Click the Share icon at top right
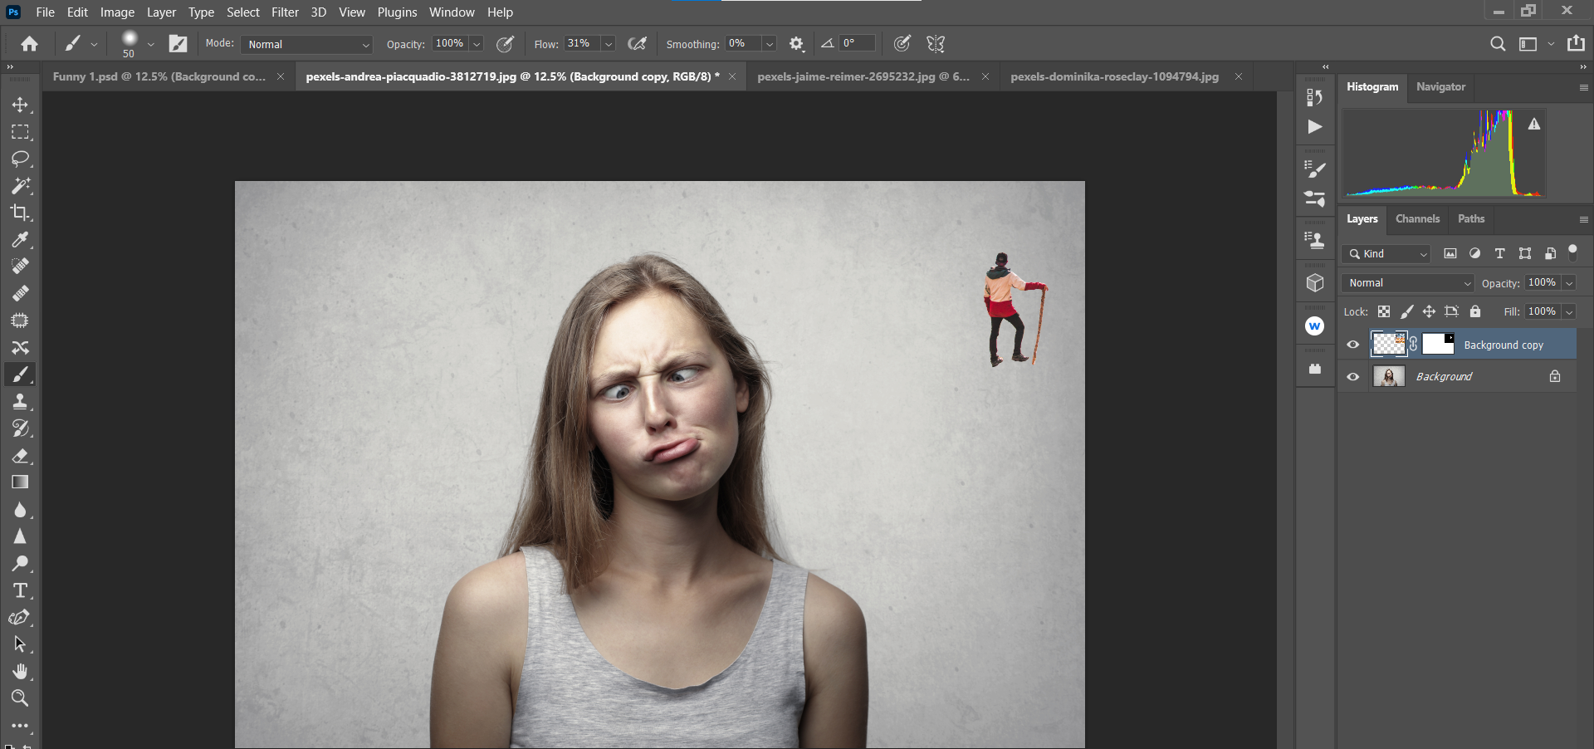Image resolution: width=1594 pixels, height=749 pixels. (1576, 43)
